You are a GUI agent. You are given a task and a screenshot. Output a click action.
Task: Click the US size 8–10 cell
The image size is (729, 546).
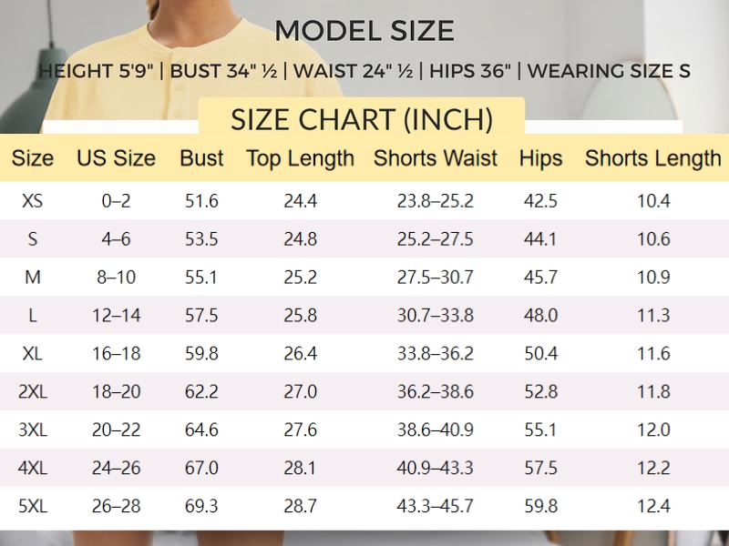click(116, 278)
